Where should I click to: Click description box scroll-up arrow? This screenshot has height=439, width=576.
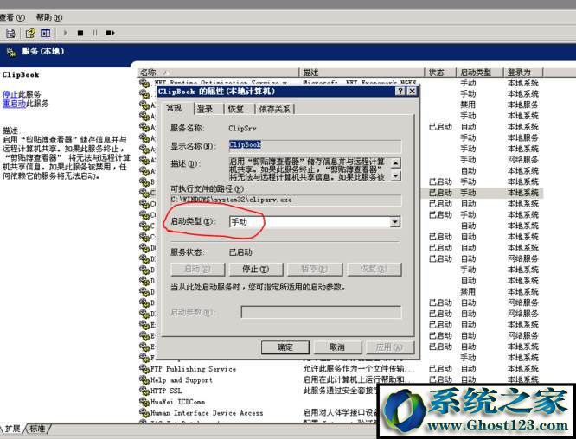tap(395, 162)
